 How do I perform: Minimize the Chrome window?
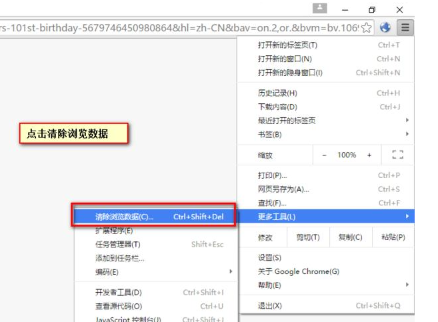coord(345,10)
